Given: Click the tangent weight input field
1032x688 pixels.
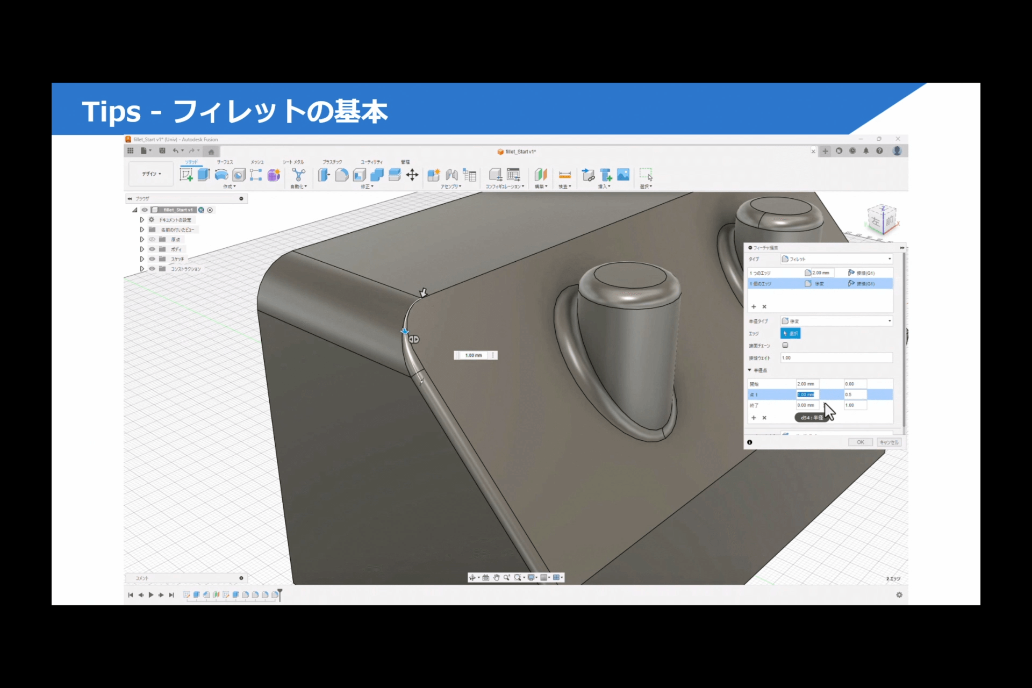Looking at the screenshot, I should [x=836, y=358].
